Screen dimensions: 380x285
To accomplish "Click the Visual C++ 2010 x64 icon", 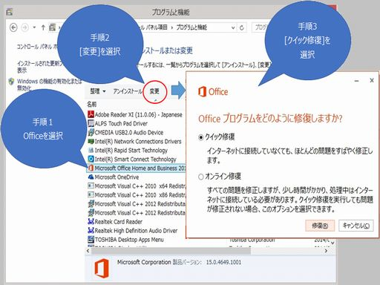I will click(x=91, y=186).
